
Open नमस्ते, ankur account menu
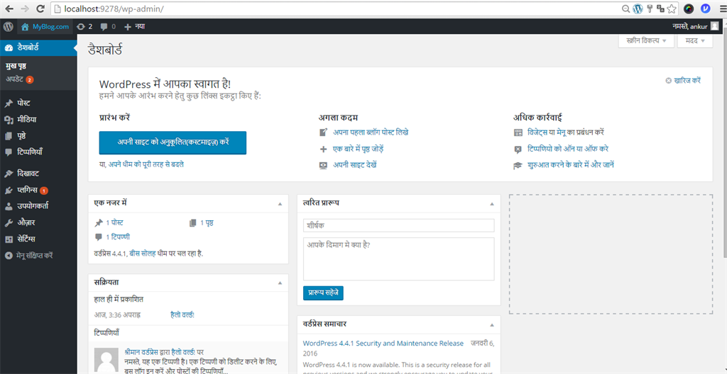[695, 27]
